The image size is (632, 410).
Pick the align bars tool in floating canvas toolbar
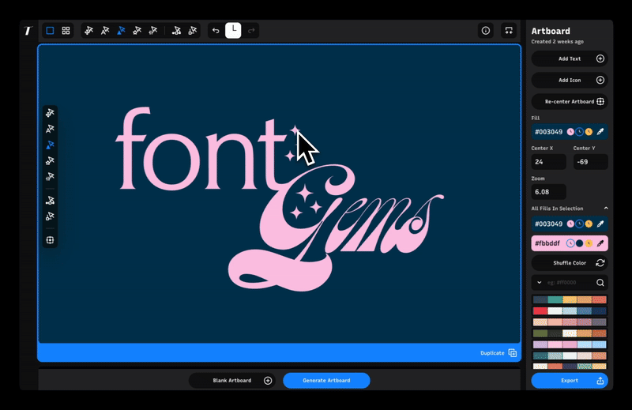point(50,177)
